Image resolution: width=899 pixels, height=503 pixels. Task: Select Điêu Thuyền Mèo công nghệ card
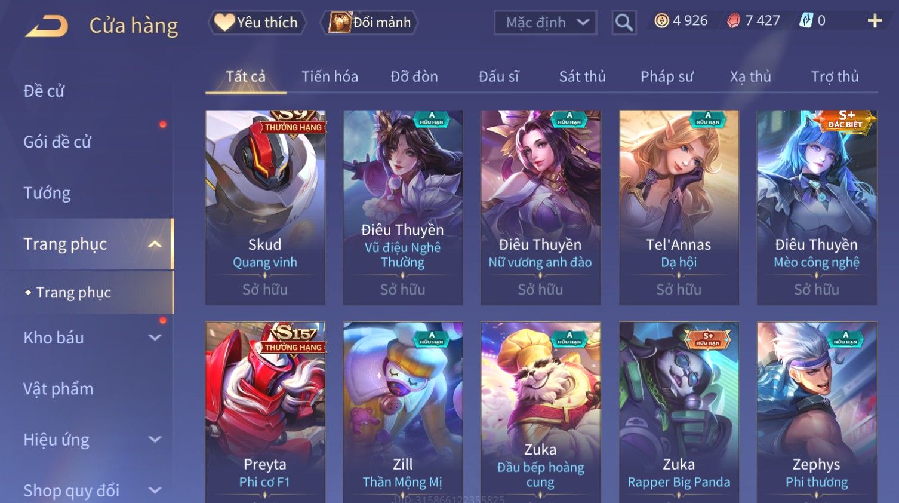(x=817, y=207)
